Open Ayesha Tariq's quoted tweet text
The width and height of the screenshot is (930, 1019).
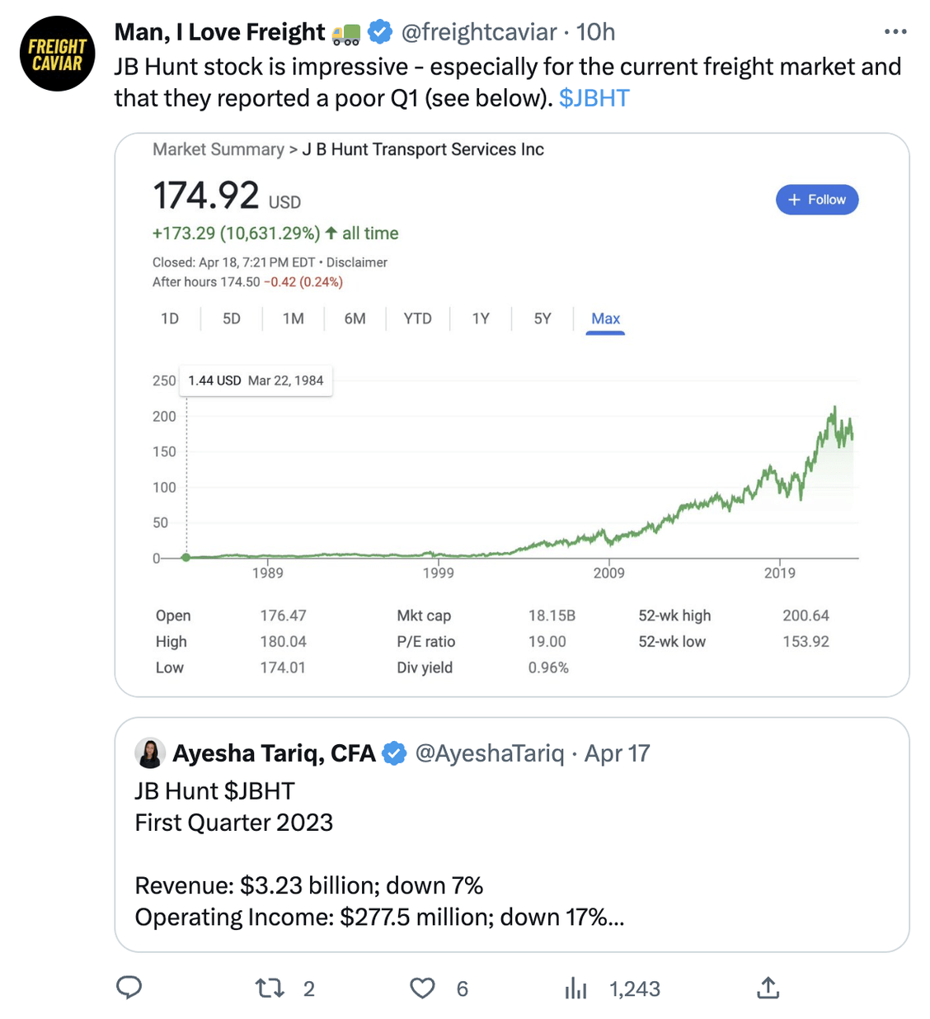[x=379, y=854]
